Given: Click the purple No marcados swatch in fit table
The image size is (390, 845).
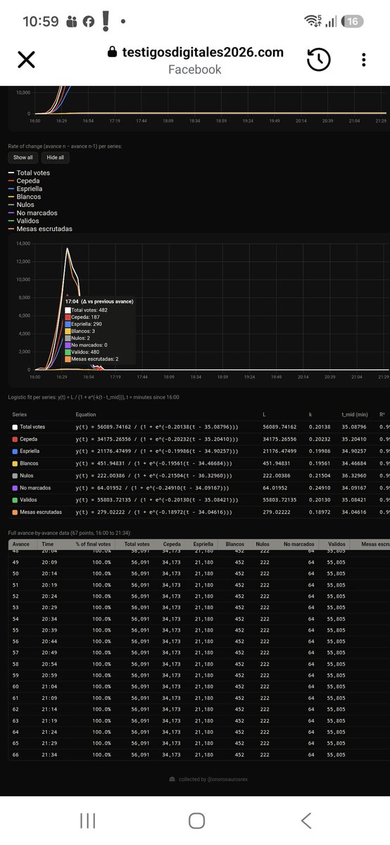Looking at the screenshot, I should tap(14, 487).
